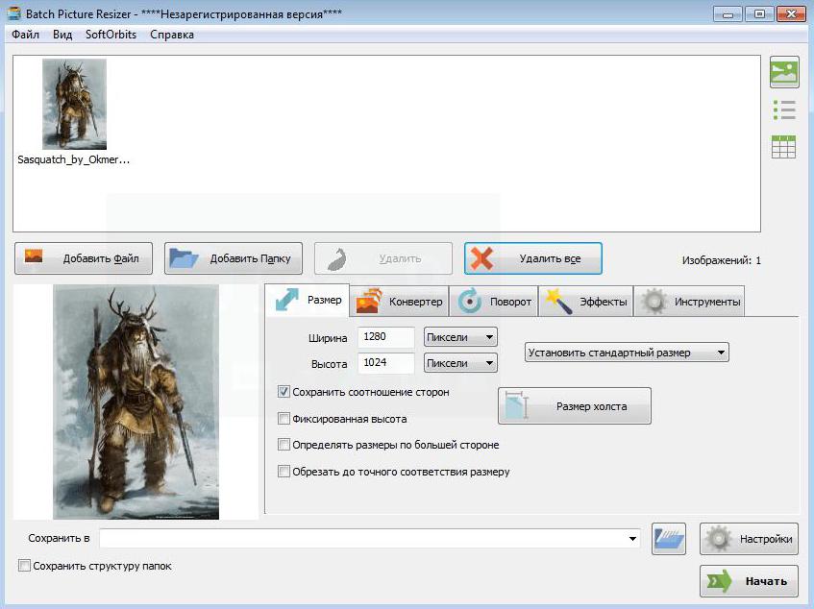Click the Высота label
This screenshot has width=814, height=609.
pyautogui.click(x=329, y=364)
